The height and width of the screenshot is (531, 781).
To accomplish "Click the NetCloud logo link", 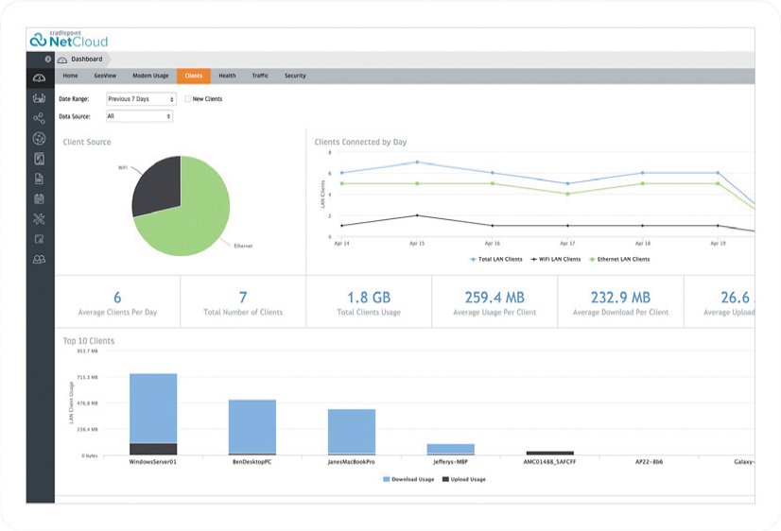I will click(x=69, y=40).
